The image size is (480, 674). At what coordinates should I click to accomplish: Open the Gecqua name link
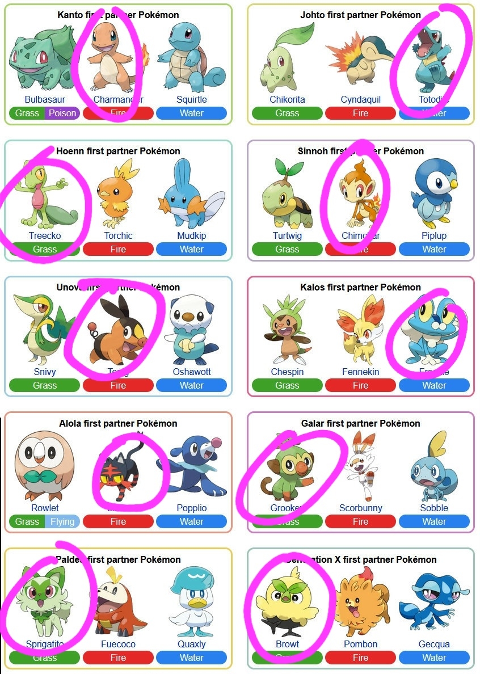[x=434, y=644]
